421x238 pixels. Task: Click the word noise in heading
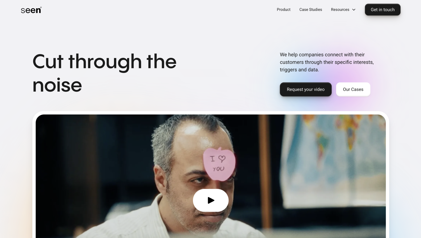(x=57, y=85)
